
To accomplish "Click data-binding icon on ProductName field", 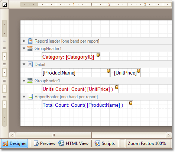I will coord(108,71).
